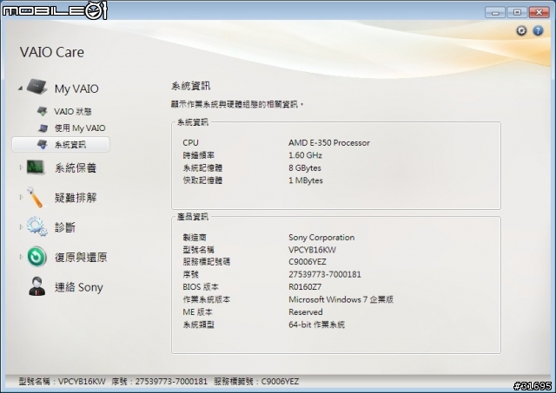Open 診斷 menu label
Viewport: 556px width, 393px height.
click(65, 227)
